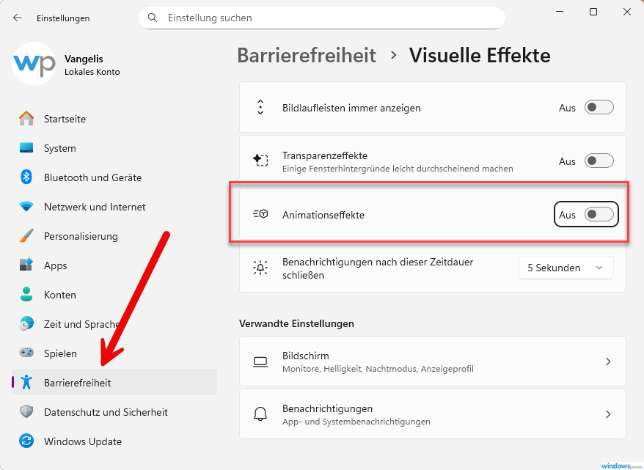Click the Bluetooth und Geräte icon

[x=26, y=177]
